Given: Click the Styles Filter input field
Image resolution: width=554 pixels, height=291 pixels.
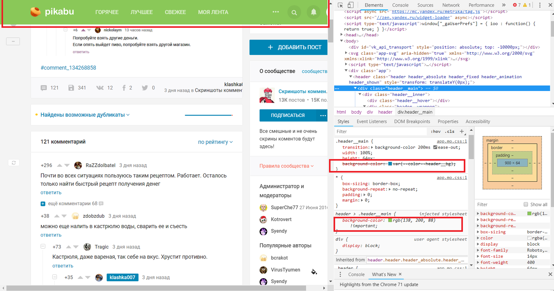Looking at the screenshot, I should [x=381, y=131].
